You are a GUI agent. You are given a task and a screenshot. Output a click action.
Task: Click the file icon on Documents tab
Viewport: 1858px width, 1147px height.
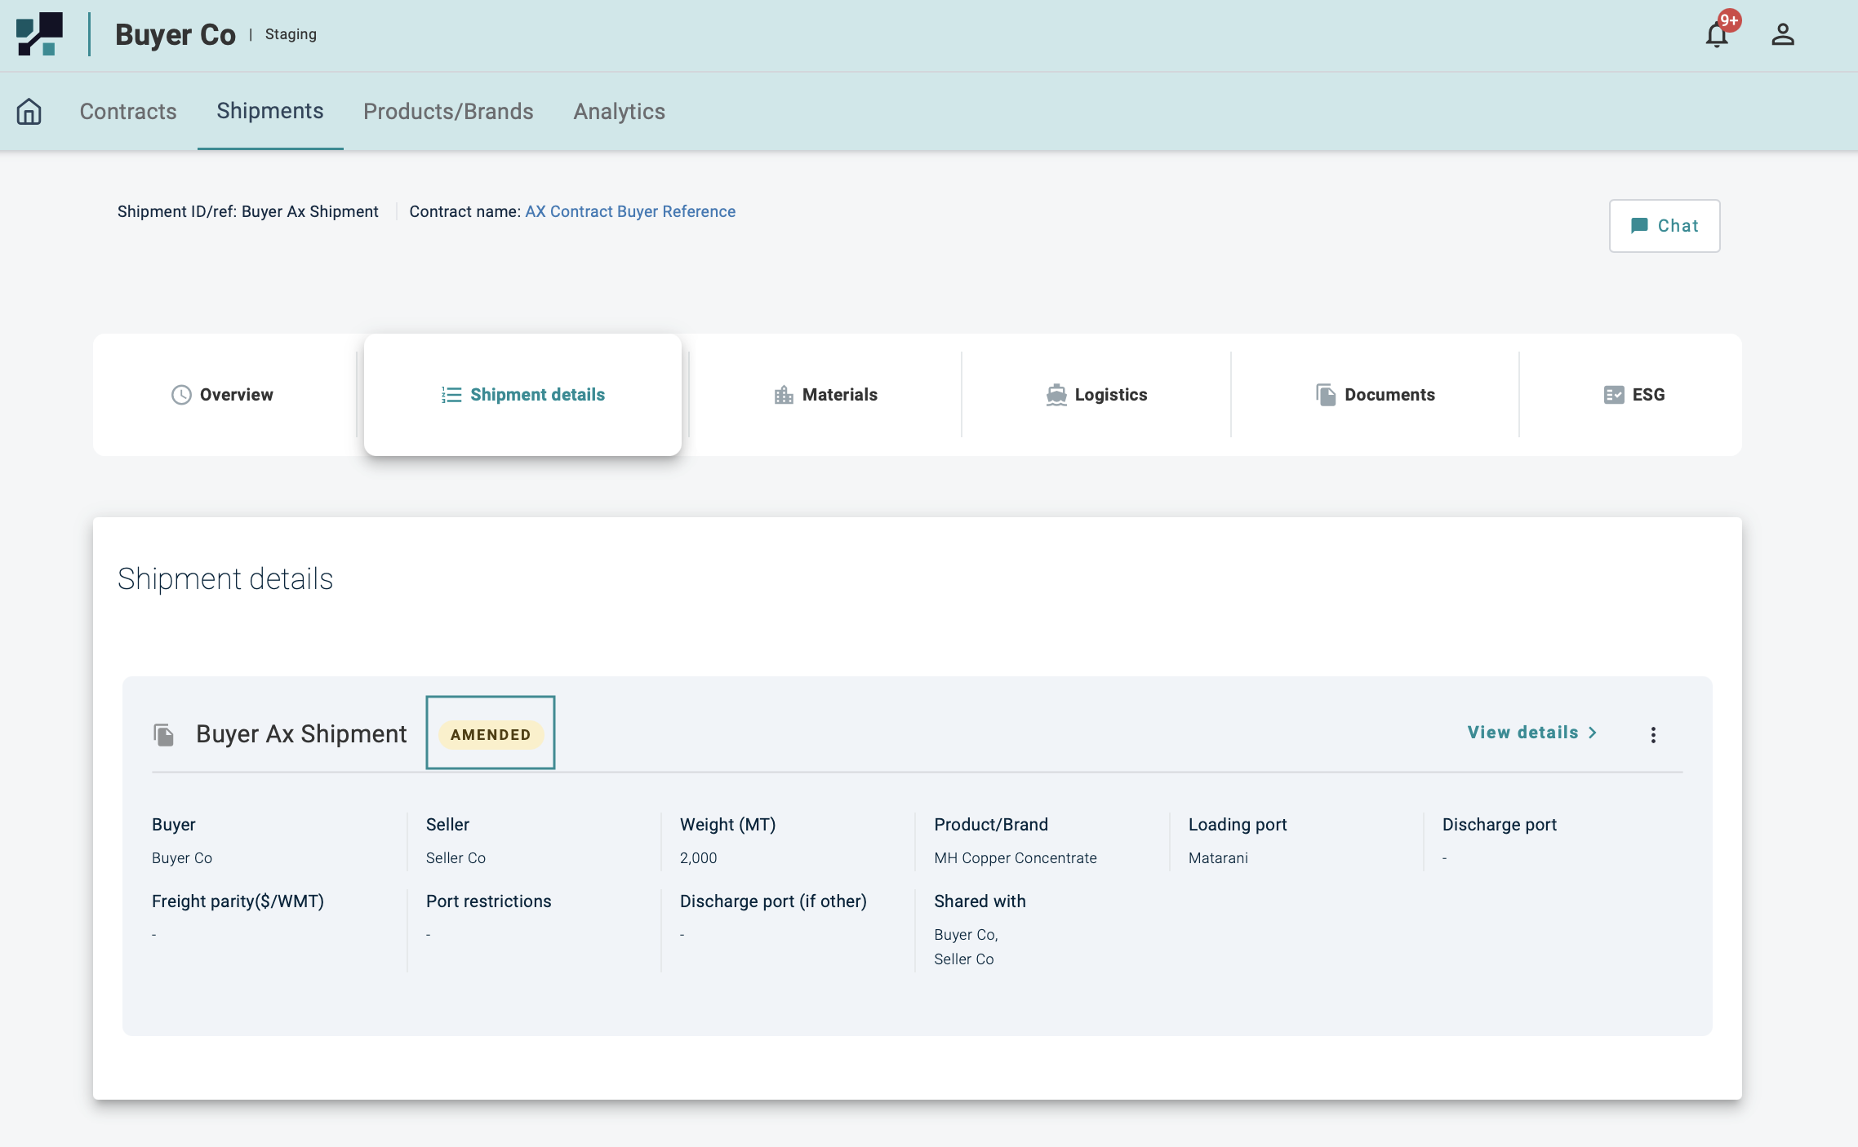pyautogui.click(x=1326, y=395)
